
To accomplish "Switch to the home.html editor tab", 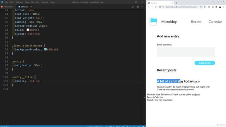I will [7, 7].
